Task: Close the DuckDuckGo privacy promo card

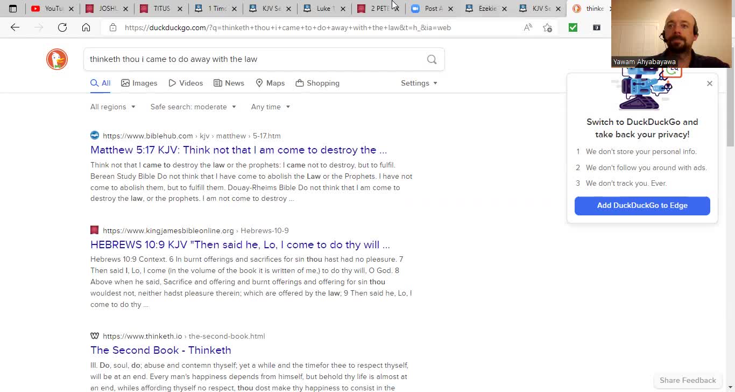Action: (x=710, y=83)
